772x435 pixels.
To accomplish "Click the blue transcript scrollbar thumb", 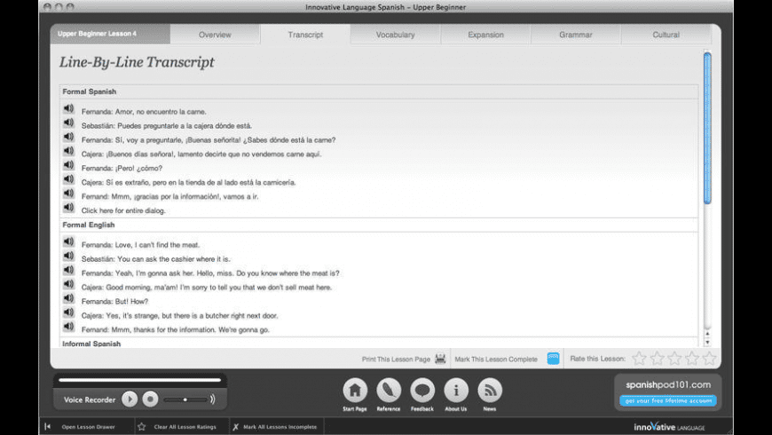I will point(707,128).
